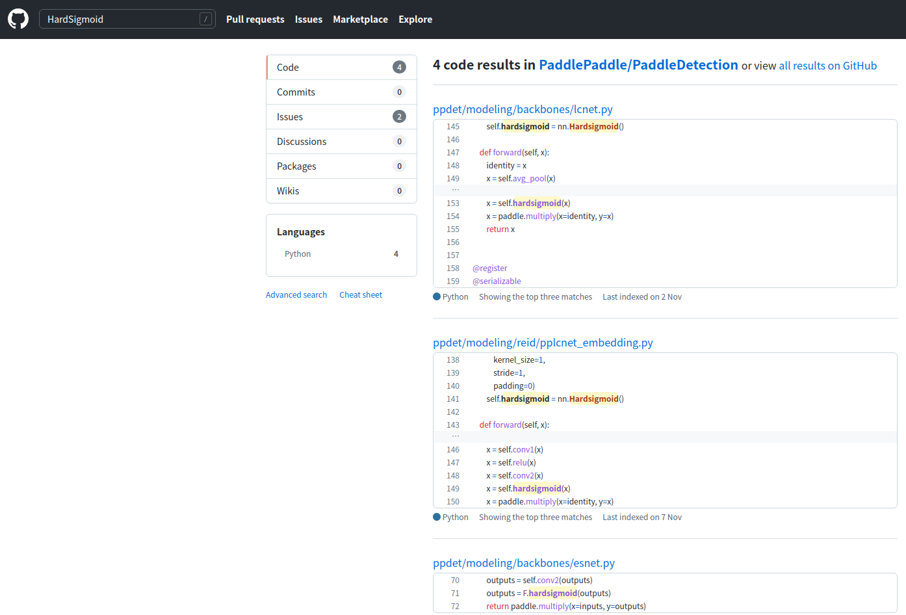
Task: Open ppdet/modeling/backbones/lcnet.py file
Action: [523, 109]
